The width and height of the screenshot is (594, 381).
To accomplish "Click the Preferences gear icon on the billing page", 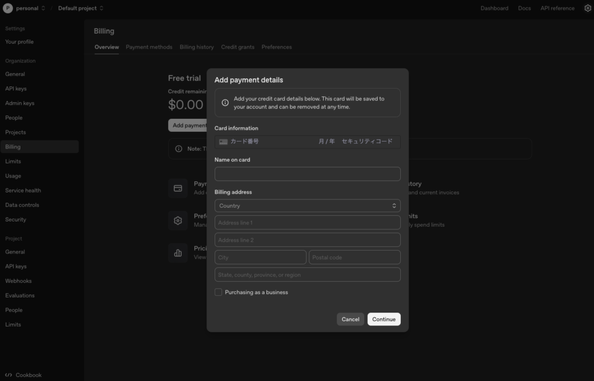I will point(178,220).
